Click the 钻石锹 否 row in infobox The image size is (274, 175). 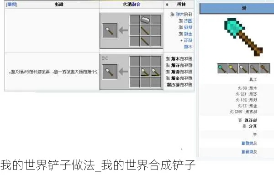248,120
